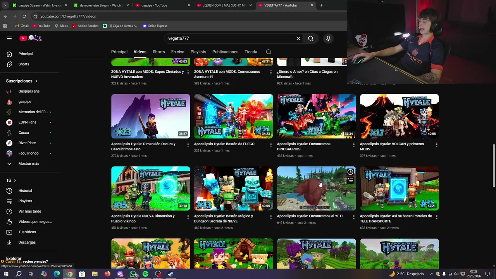Viewport: 496px width, 279px height.
Task: Open options for Sapos Chetados video
Action: tap(188, 72)
